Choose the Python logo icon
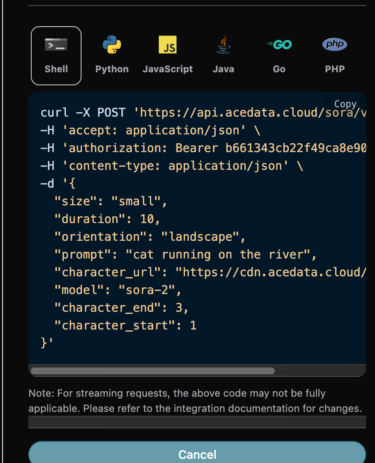Image resolution: width=375 pixels, height=463 pixels. tap(112, 45)
